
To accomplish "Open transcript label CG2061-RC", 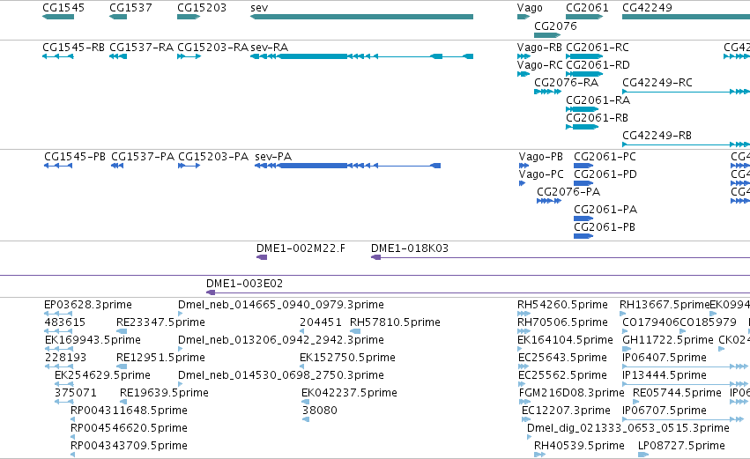I will 598,48.
